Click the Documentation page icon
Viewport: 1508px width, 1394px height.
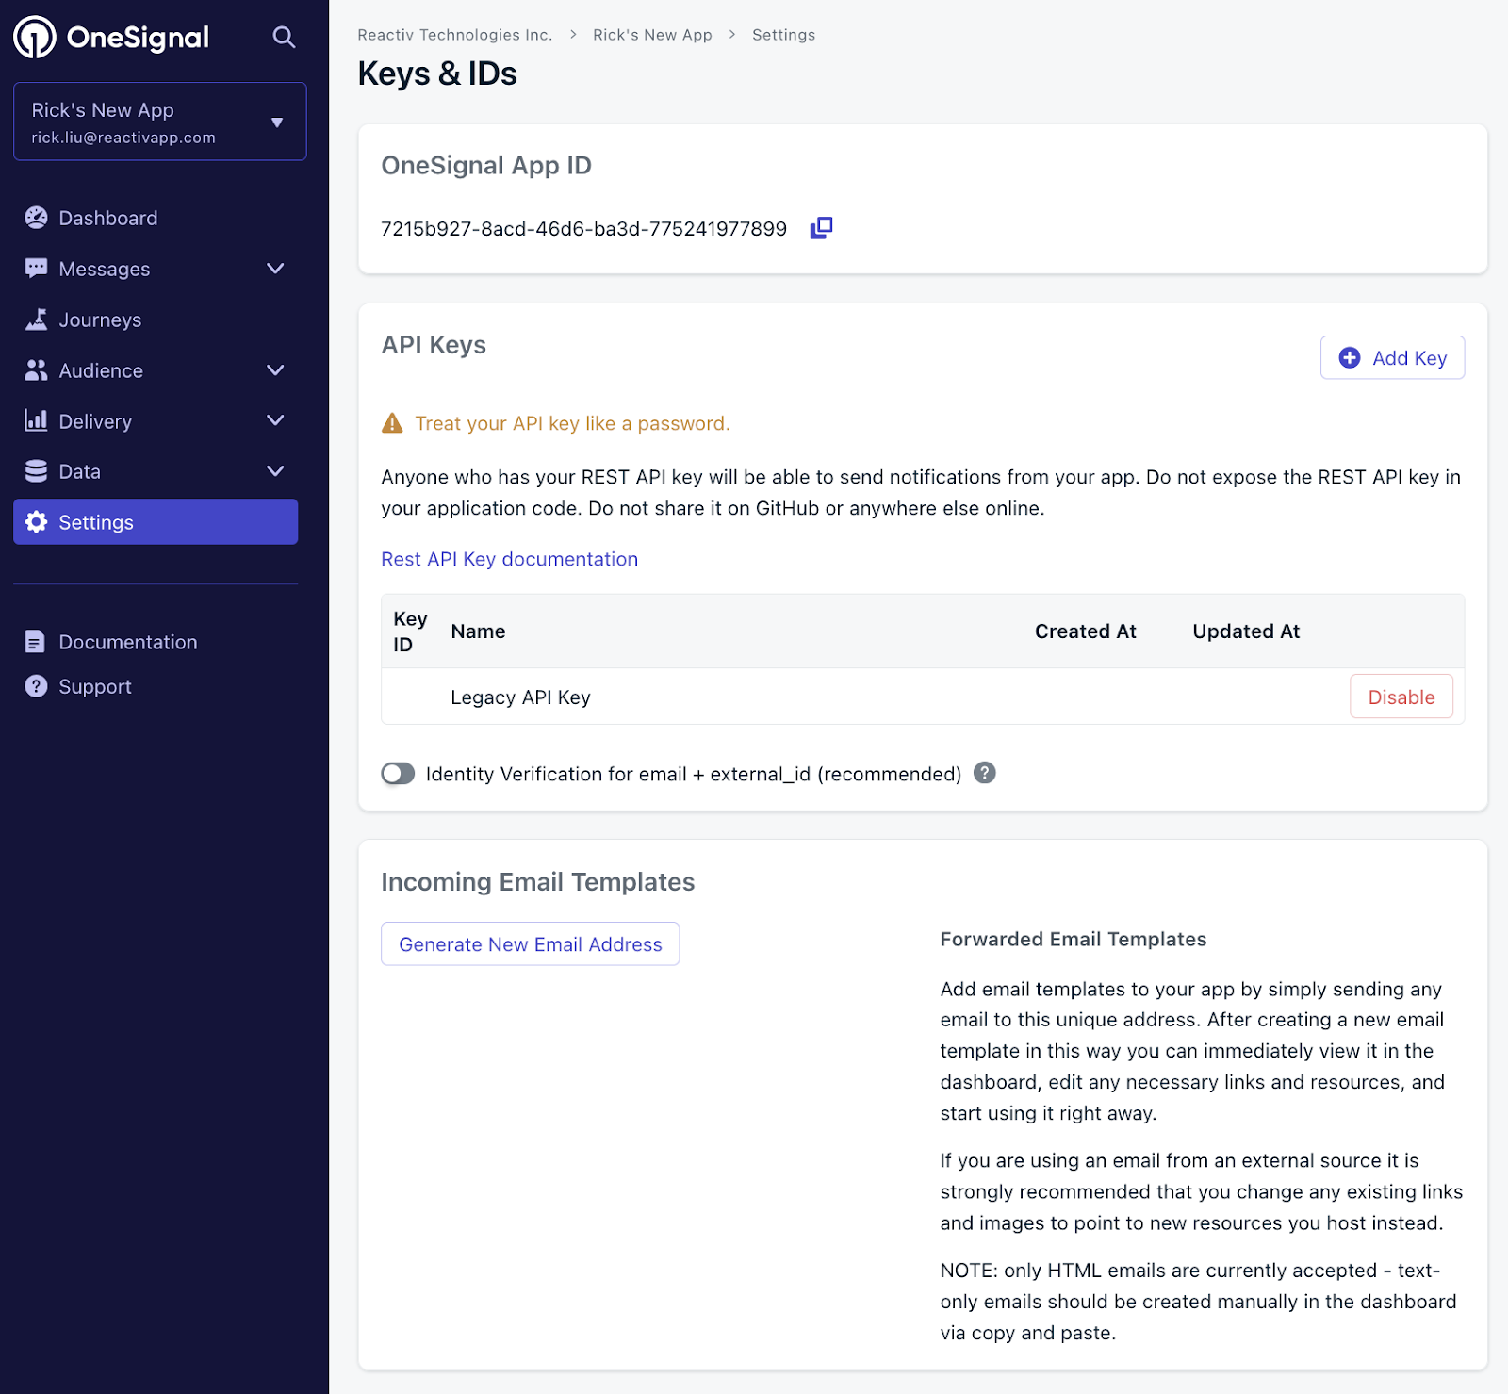coord(36,642)
